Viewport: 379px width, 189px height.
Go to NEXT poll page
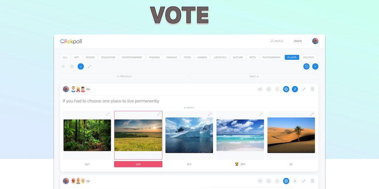click(x=254, y=76)
